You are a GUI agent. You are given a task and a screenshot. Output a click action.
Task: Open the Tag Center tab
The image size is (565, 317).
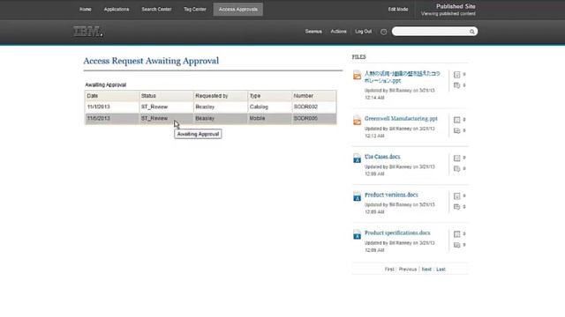point(195,10)
